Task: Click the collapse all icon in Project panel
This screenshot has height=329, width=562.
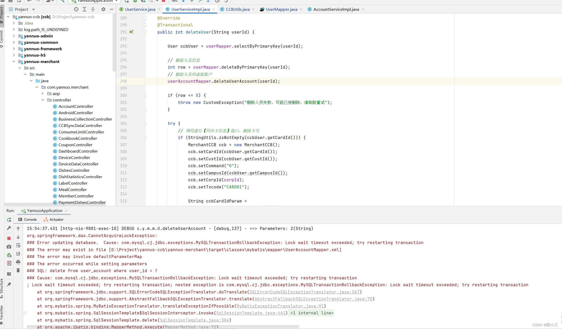Action: (x=93, y=9)
